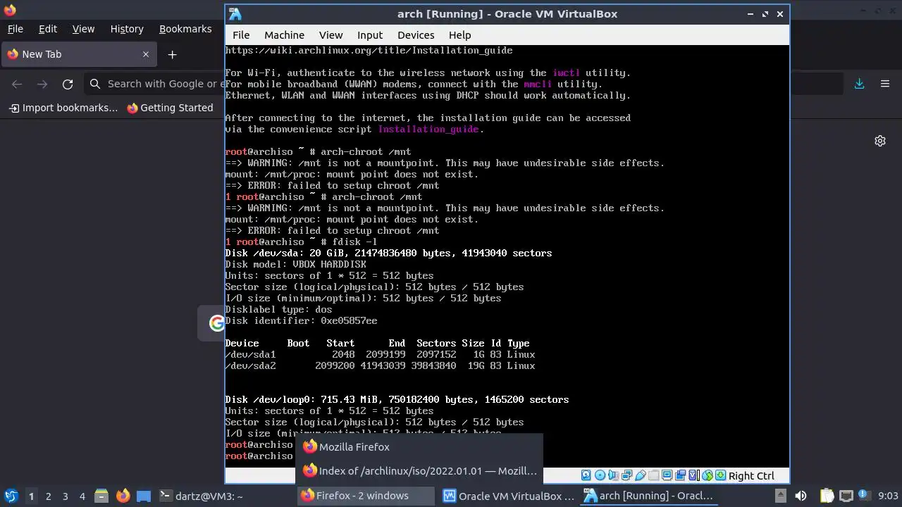
Task: Click the arch [Running] taskbar entry
Action: (x=650, y=496)
